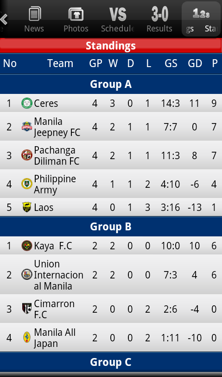
Task: Select the Group B header
Action: 111,227
